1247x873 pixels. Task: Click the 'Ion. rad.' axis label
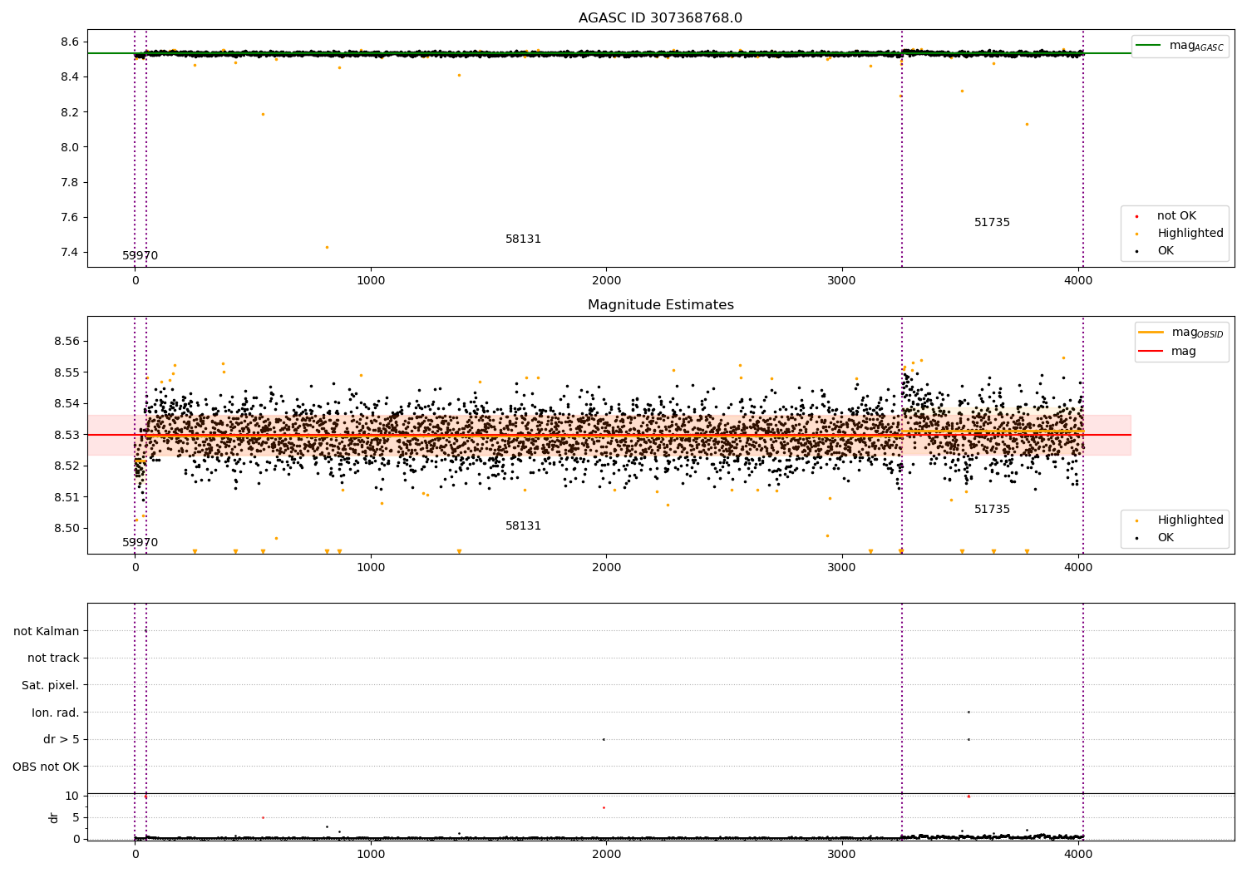[55, 713]
